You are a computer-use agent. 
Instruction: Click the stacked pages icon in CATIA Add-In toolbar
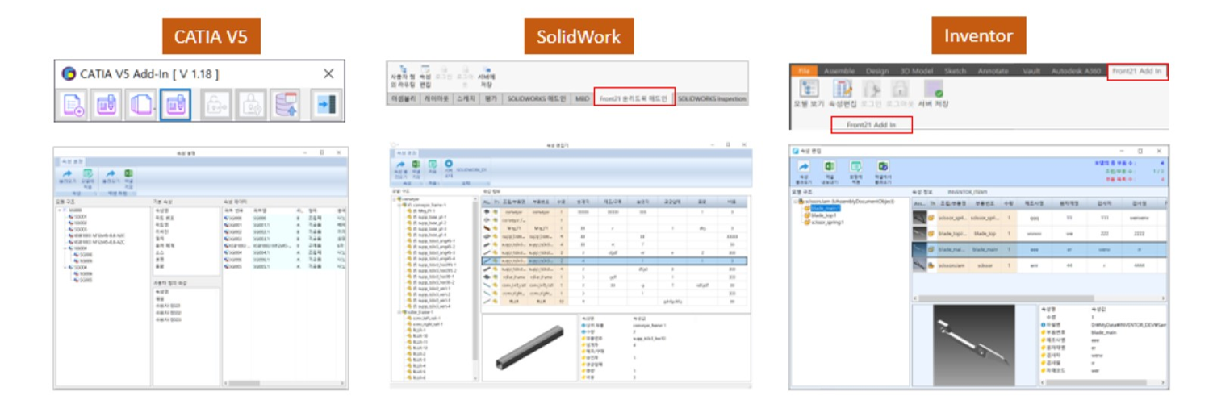[x=141, y=105]
